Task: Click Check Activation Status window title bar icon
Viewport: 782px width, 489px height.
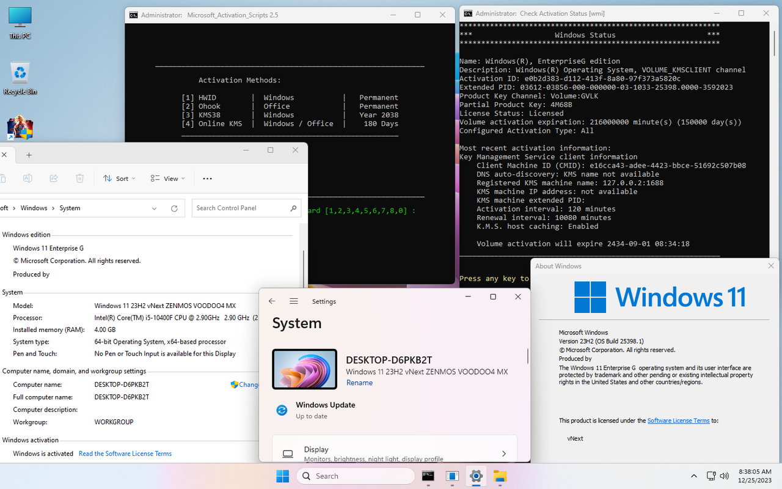Action: [x=468, y=13]
